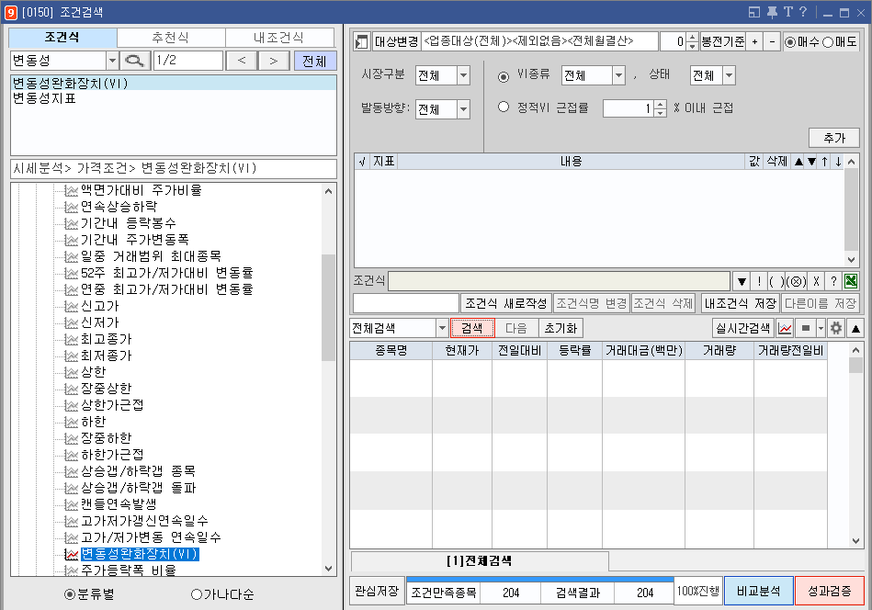Click the 비교분석 button
The image size is (872, 610).
tap(758, 592)
